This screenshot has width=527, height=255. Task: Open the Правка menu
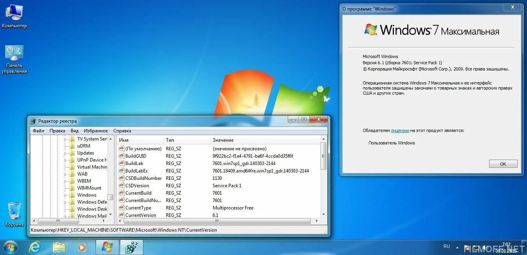click(x=57, y=131)
